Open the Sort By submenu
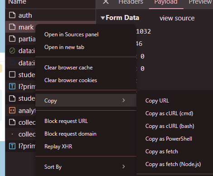213x176 pixels. click(x=86, y=166)
